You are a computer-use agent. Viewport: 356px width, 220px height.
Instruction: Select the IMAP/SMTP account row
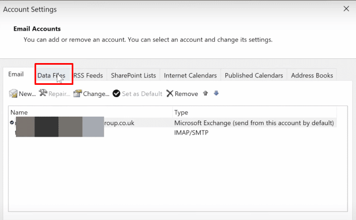pyautogui.click(x=173, y=133)
